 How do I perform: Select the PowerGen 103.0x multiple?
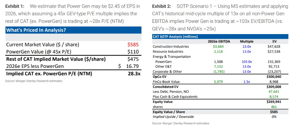pos(247,62)
